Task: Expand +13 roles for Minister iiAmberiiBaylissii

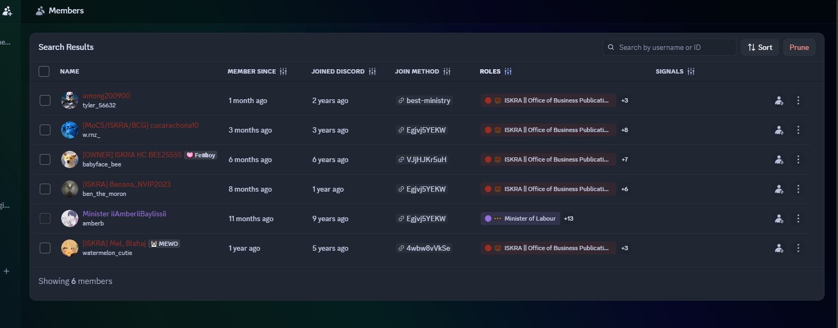Action: click(x=569, y=218)
